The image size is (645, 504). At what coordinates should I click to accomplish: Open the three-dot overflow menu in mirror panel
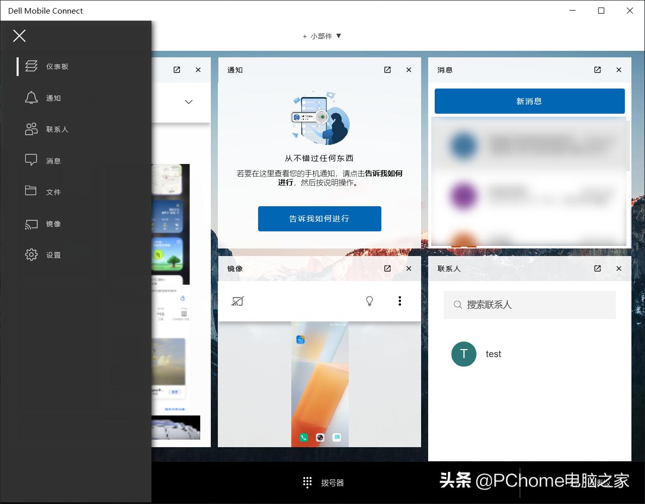coord(400,301)
